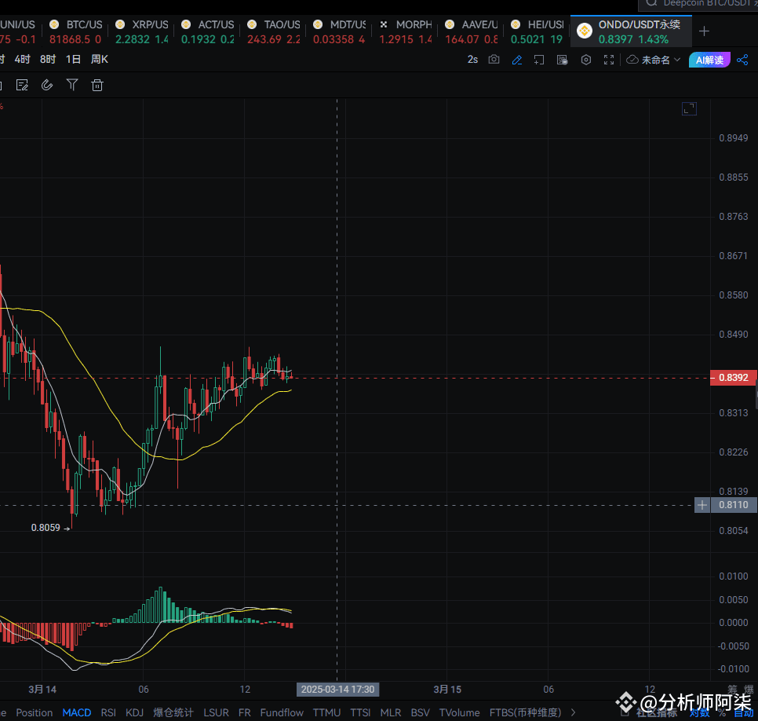Open chart settings with the gear icon
The image size is (758, 721).
click(x=585, y=59)
